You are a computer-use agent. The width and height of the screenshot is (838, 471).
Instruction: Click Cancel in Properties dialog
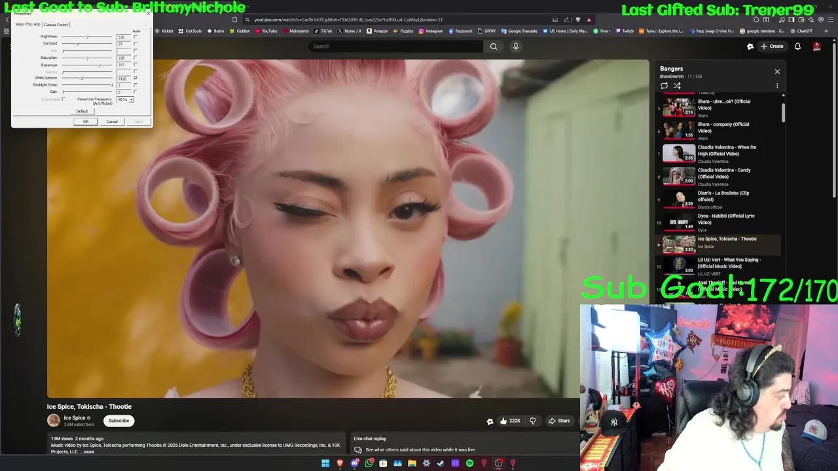(x=112, y=122)
